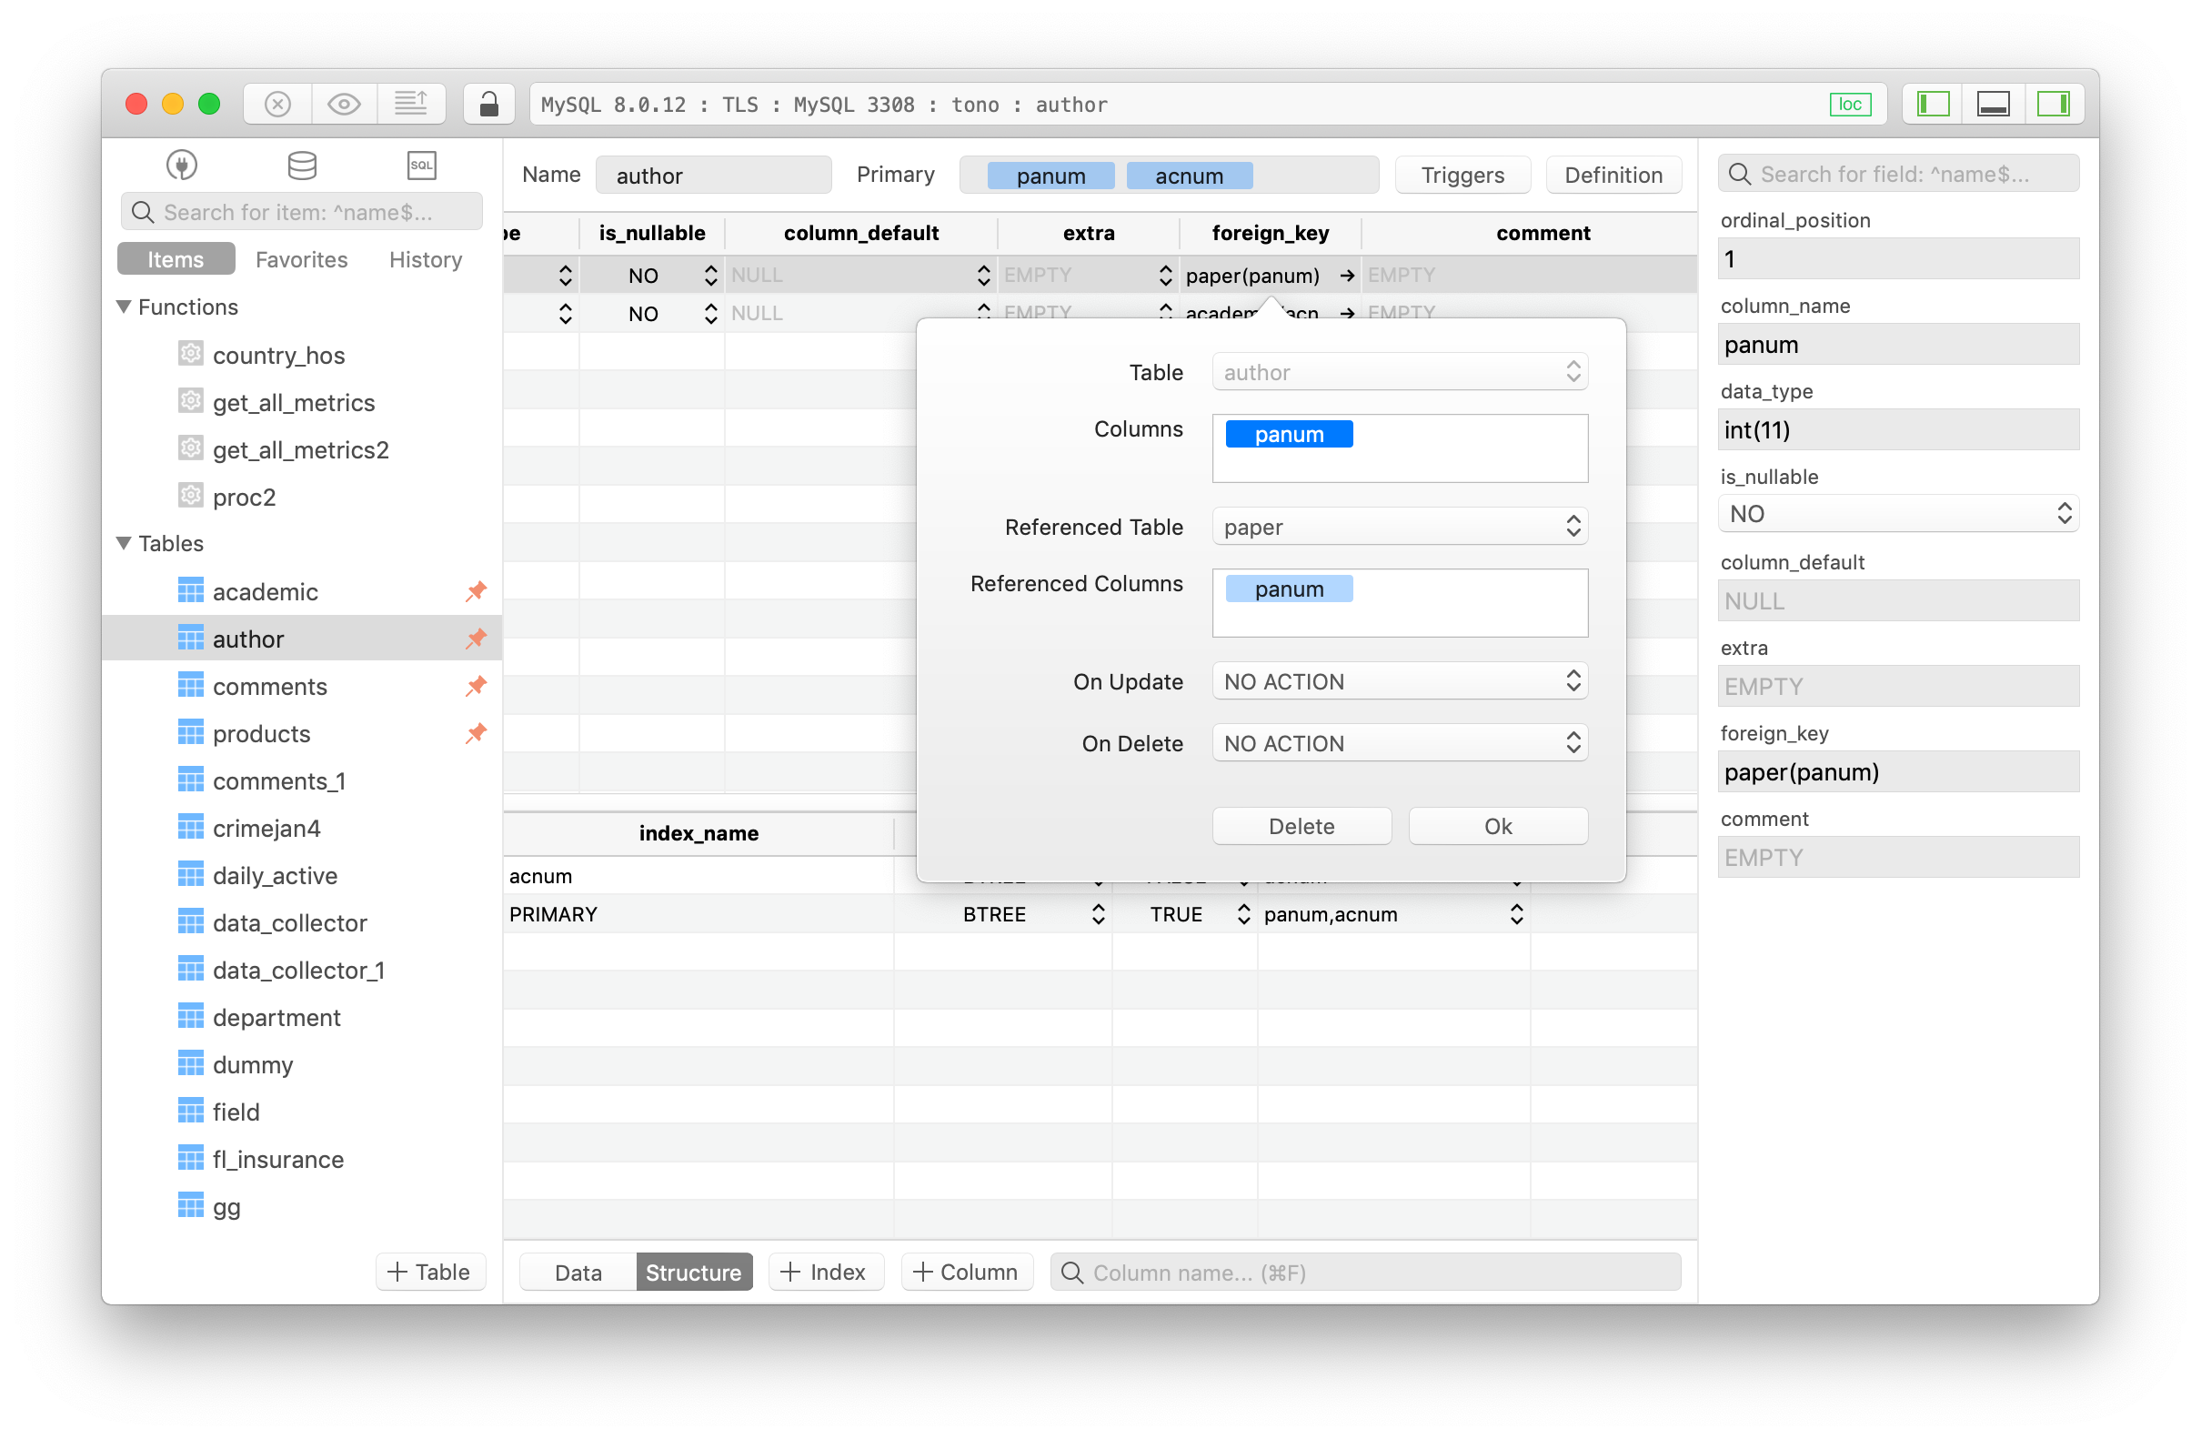
Task: Click the Ok button to confirm changes
Action: pos(1494,826)
